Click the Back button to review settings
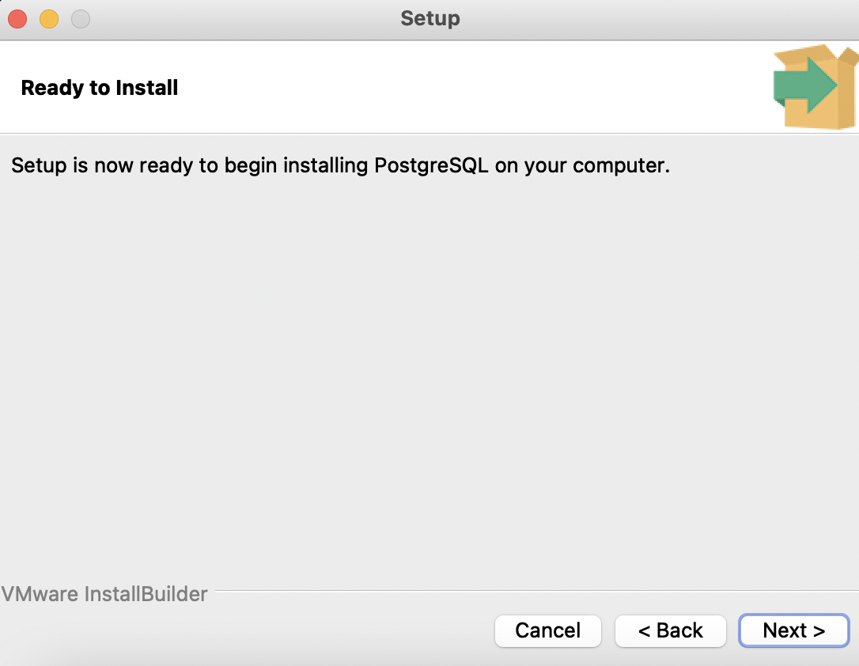This screenshot has width=859, height=666. 670,630
